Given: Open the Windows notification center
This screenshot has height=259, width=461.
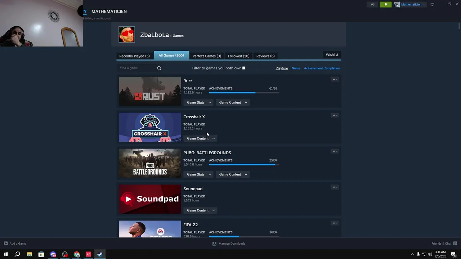Looking at the screenshot, I should click(x=453, y=254).
